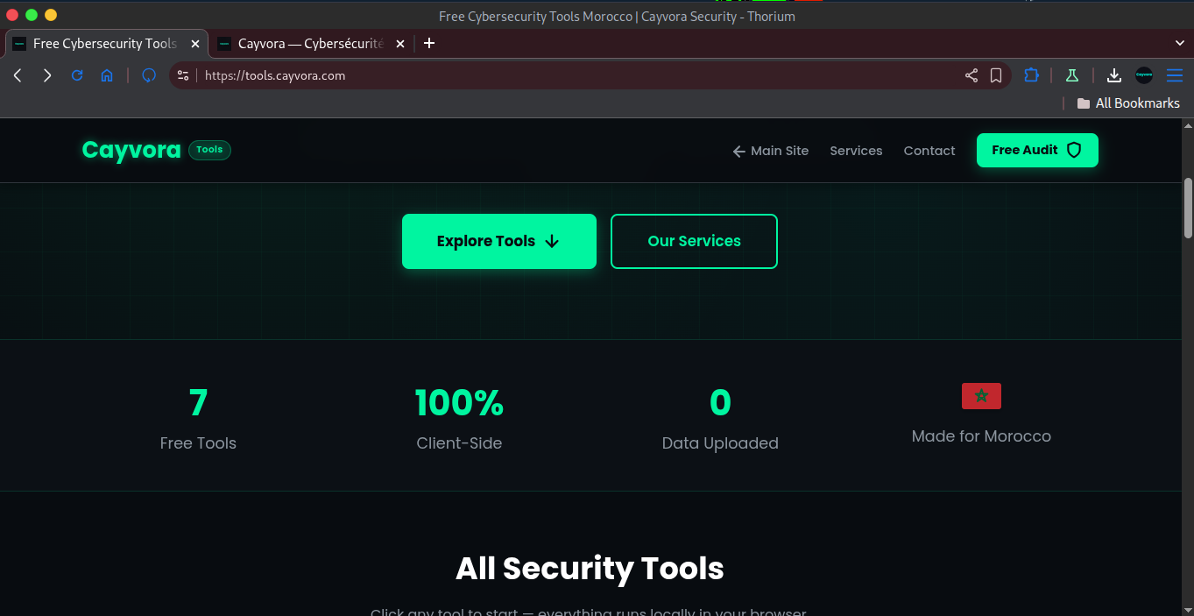Bookmark this page
The width and height of the screenshot is (1194, 616).
(996, 75)
